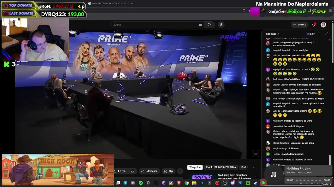The image size is (334, 187).
Task: Open chat options three-dot menu
Action: click(319, 34)
